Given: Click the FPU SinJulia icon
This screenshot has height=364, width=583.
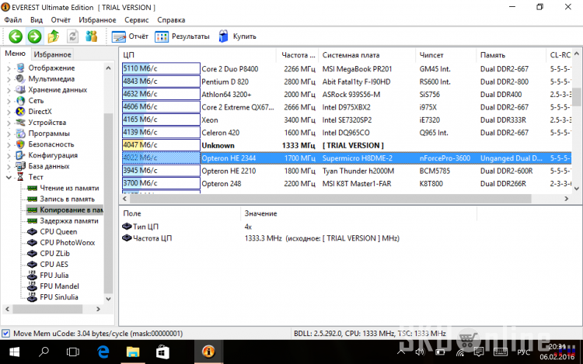Looking at the screenshot, I should (x=33, y=297).
